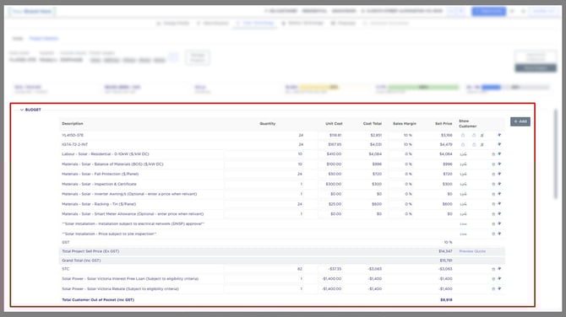Click the Sell Price column header
The height and width of the screenshot is (317, 566).
444,124
